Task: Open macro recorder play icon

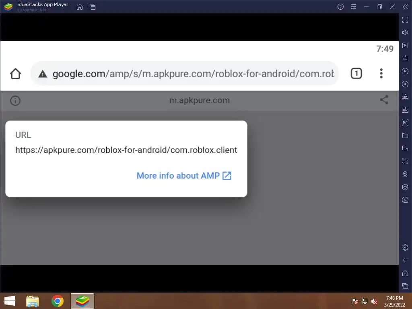Action: tap(405, 71)
